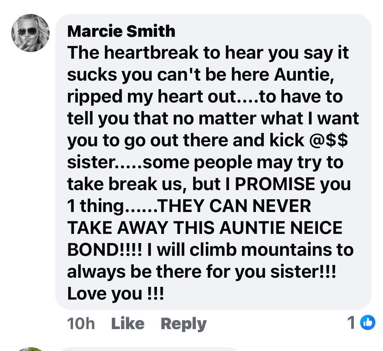
Task: Tap the "AUNTIE NEICE" text in the comment
Action: coord(281,228)
